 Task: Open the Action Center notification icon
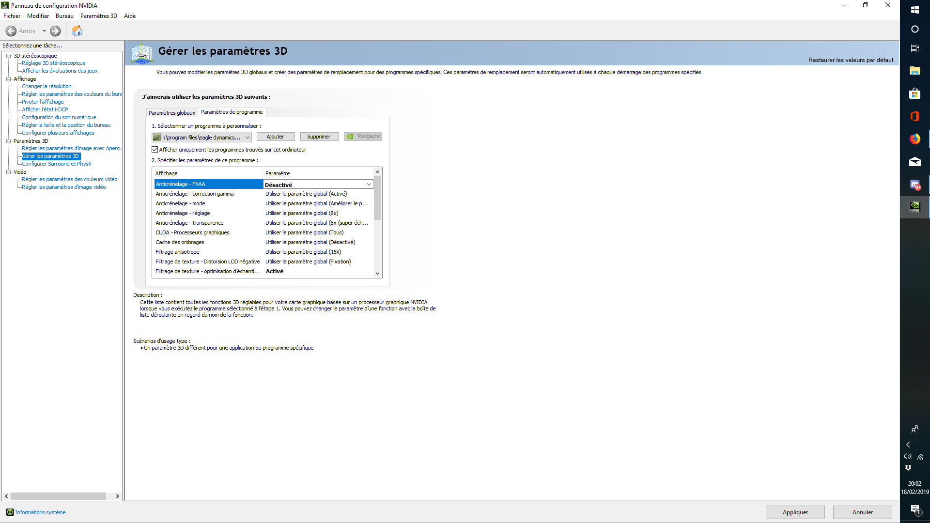pyautogui.click(x=914, y=509)
